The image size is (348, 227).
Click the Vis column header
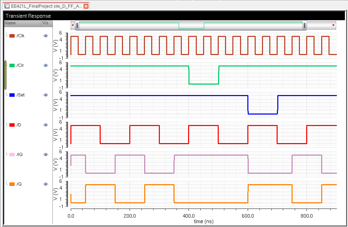point(45,23)
